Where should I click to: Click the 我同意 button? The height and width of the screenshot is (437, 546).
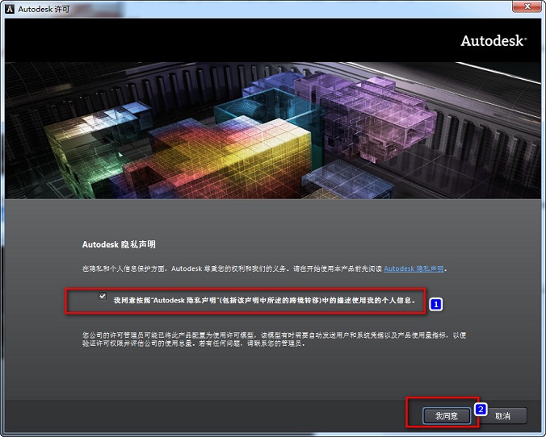point(447,416)
